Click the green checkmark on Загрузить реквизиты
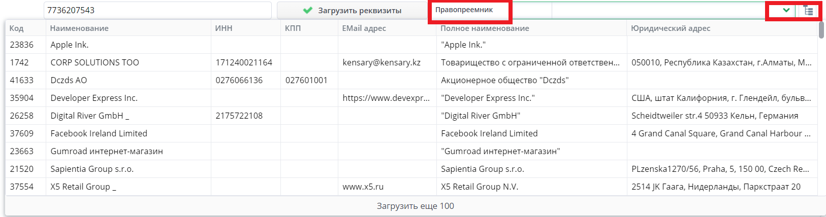Screen dimensions: 826x217 pos(307,10)
